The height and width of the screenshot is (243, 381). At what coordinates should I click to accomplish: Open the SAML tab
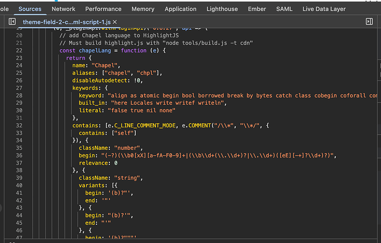tap(284, 9)
